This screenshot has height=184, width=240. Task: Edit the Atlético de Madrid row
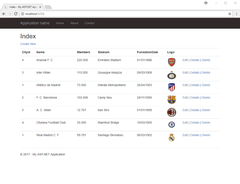point(185,85)
